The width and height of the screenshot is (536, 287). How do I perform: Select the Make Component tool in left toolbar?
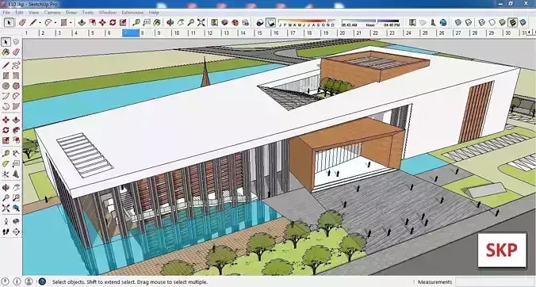(16, 42)
